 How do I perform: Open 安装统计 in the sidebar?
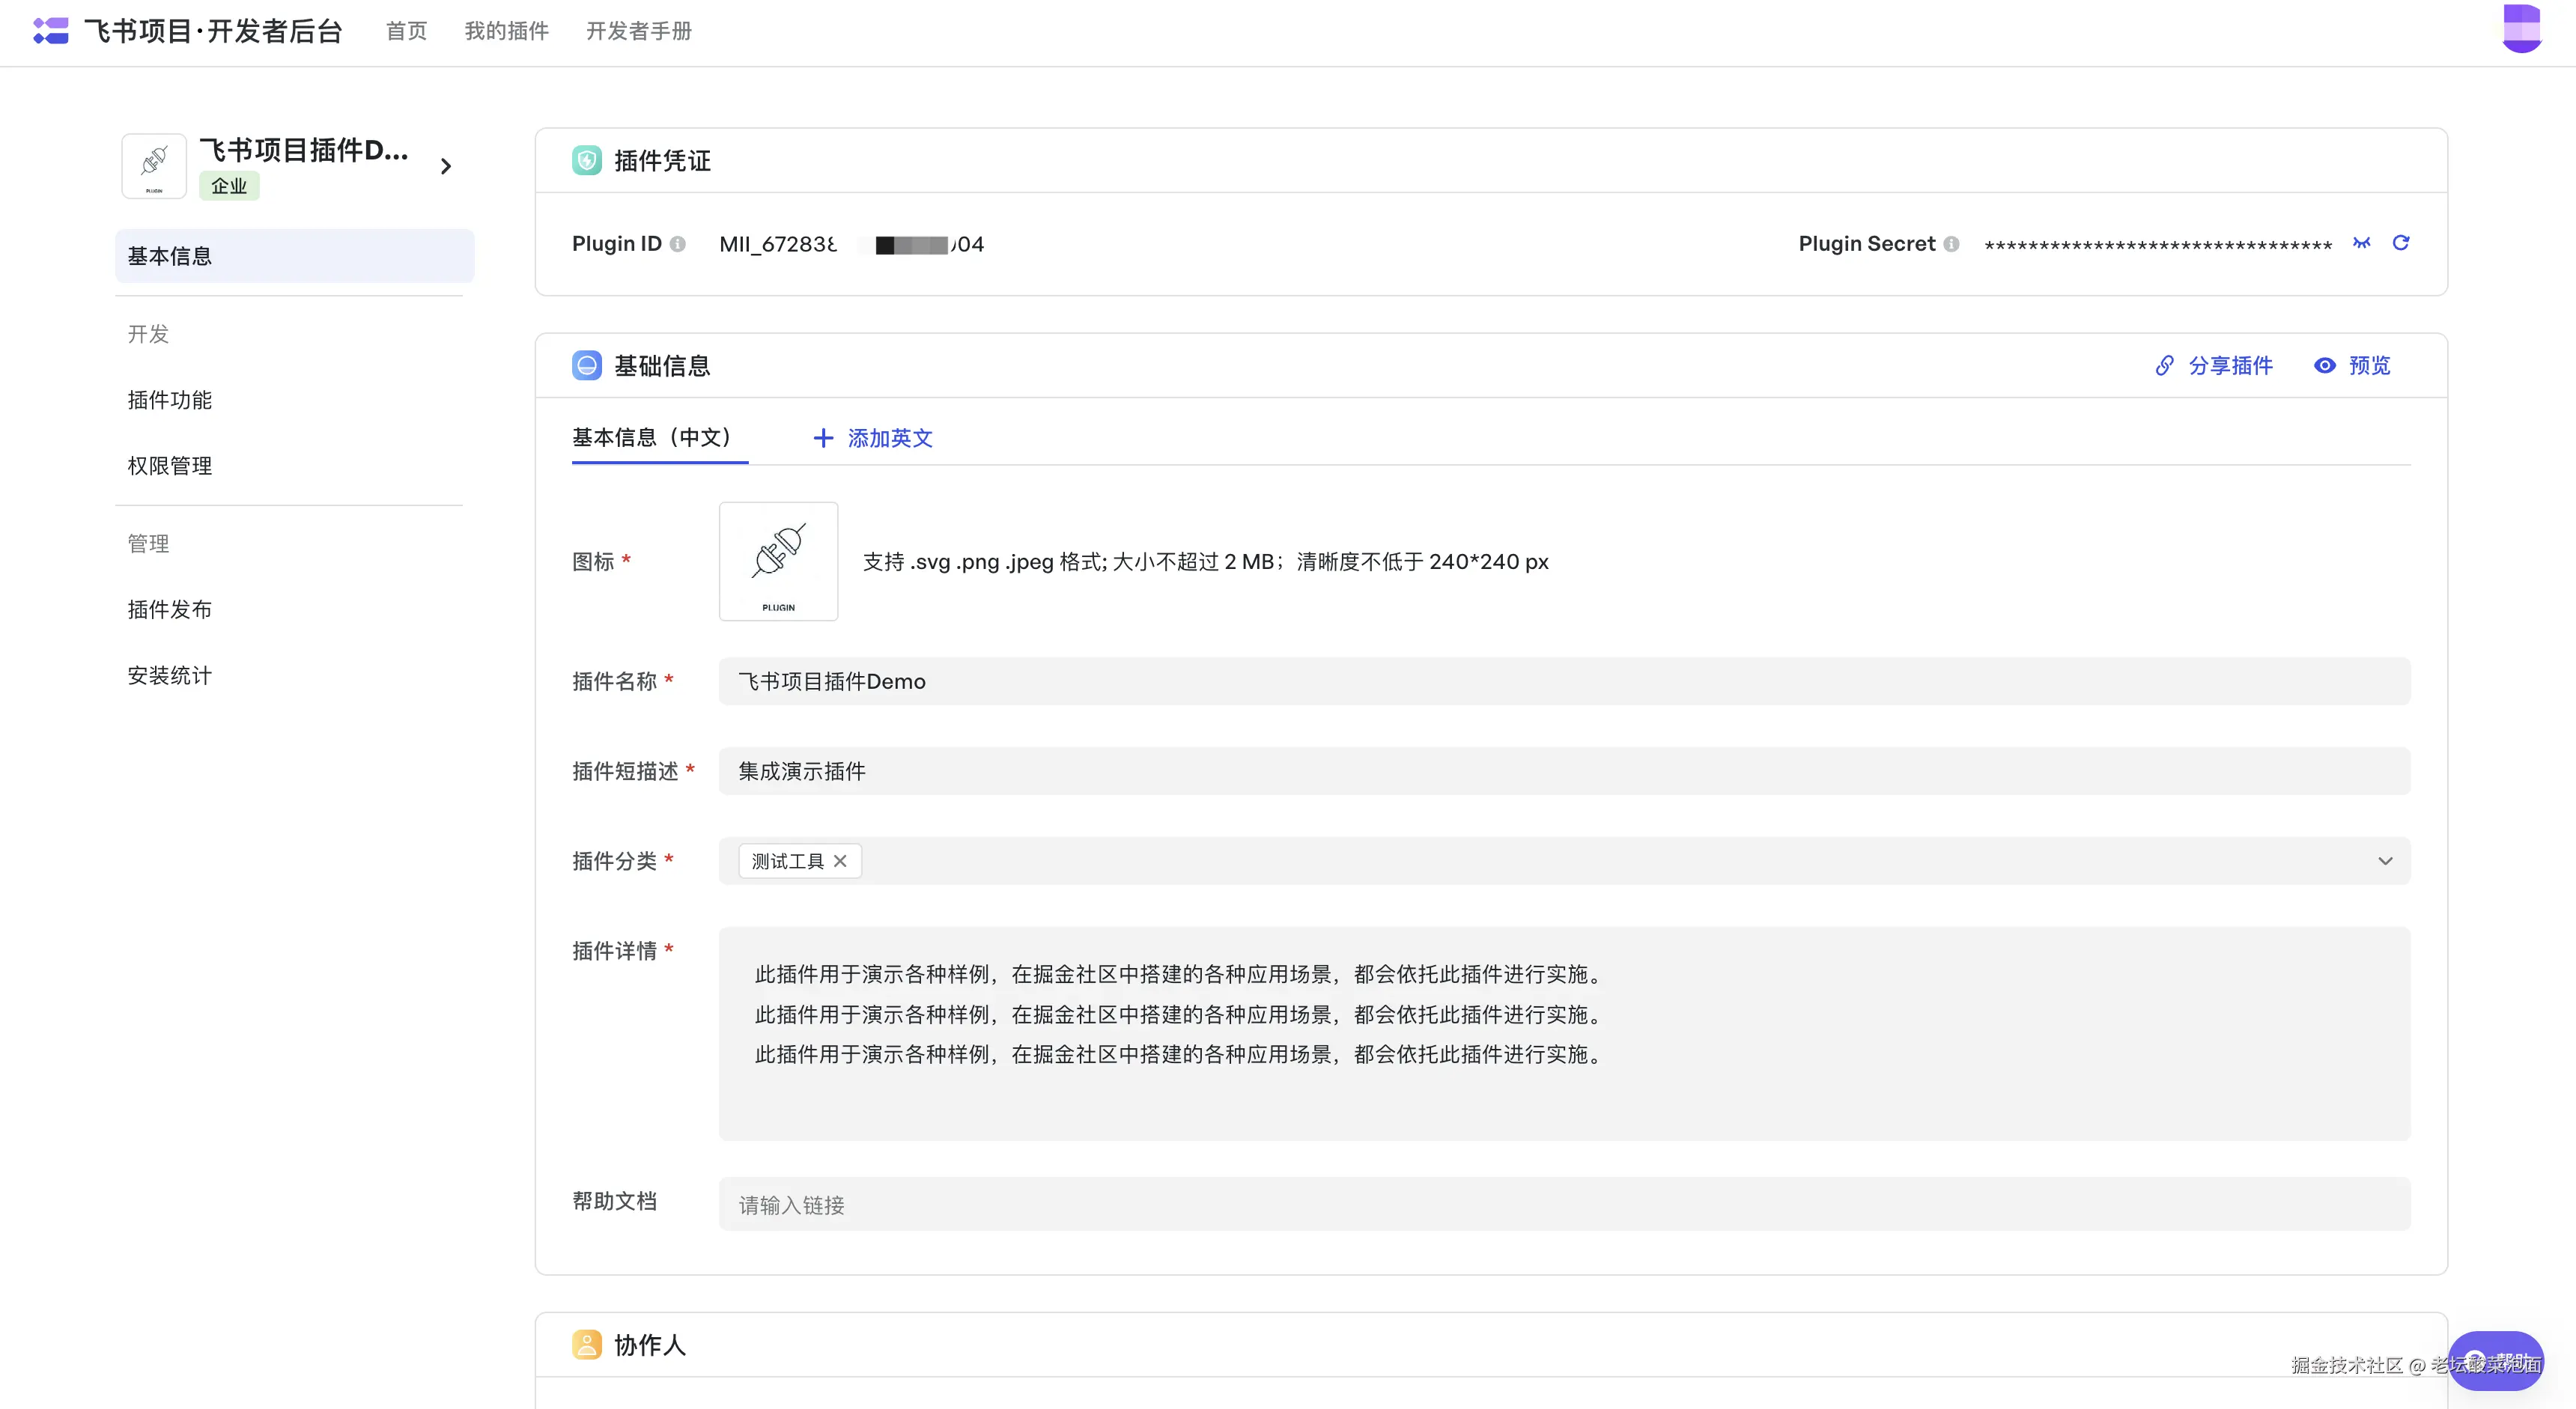pyautogui.click(x=170, y=676)
